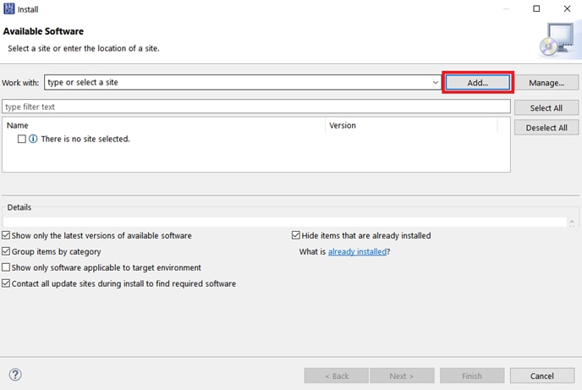Click the type filter text field
The height and width of the screenshot is (390, 582).
pos(255,107)
